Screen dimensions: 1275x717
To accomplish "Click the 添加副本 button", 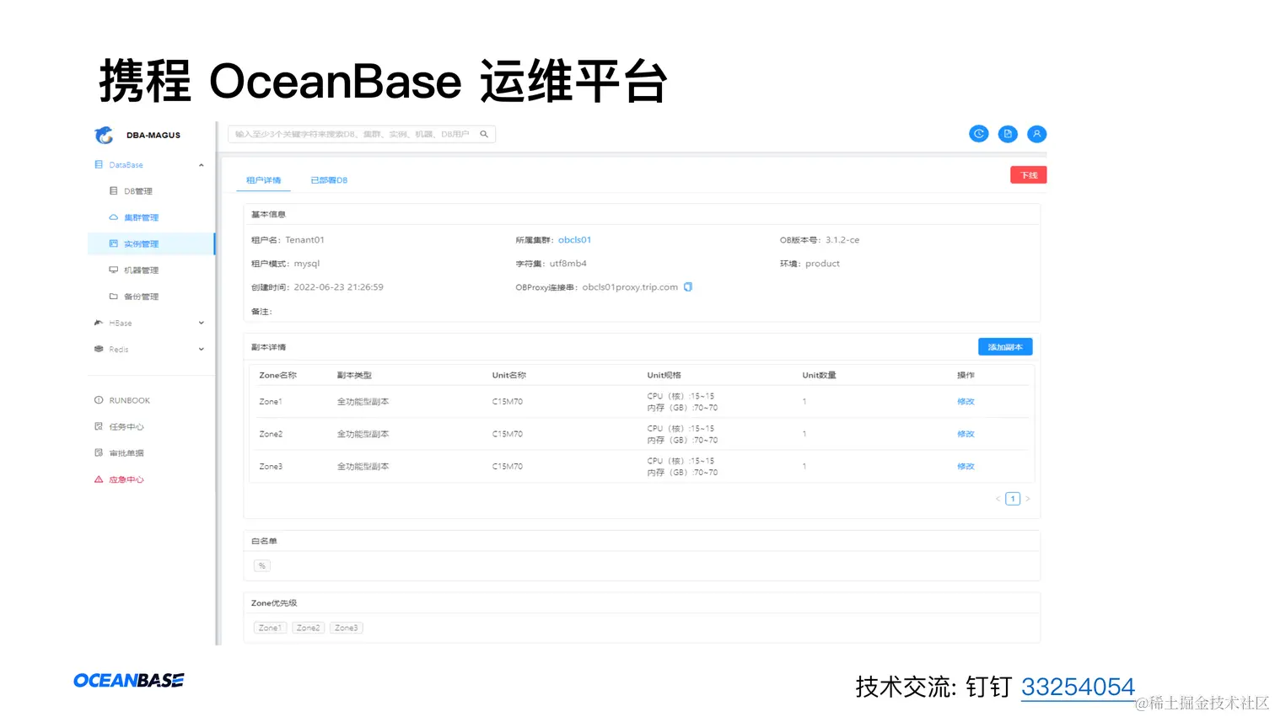I will 1005,347.
